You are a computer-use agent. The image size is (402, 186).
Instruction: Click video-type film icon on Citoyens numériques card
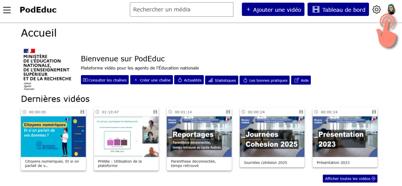point(82,112)
